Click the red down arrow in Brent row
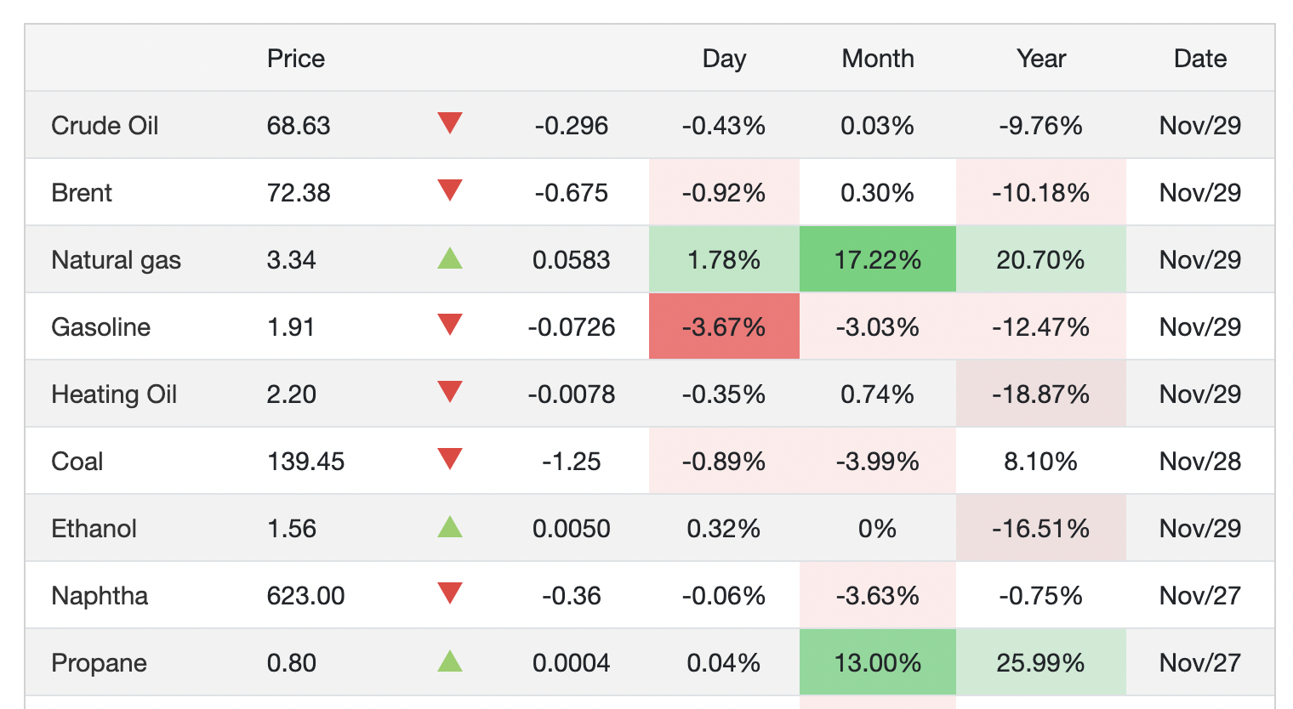 449,190
